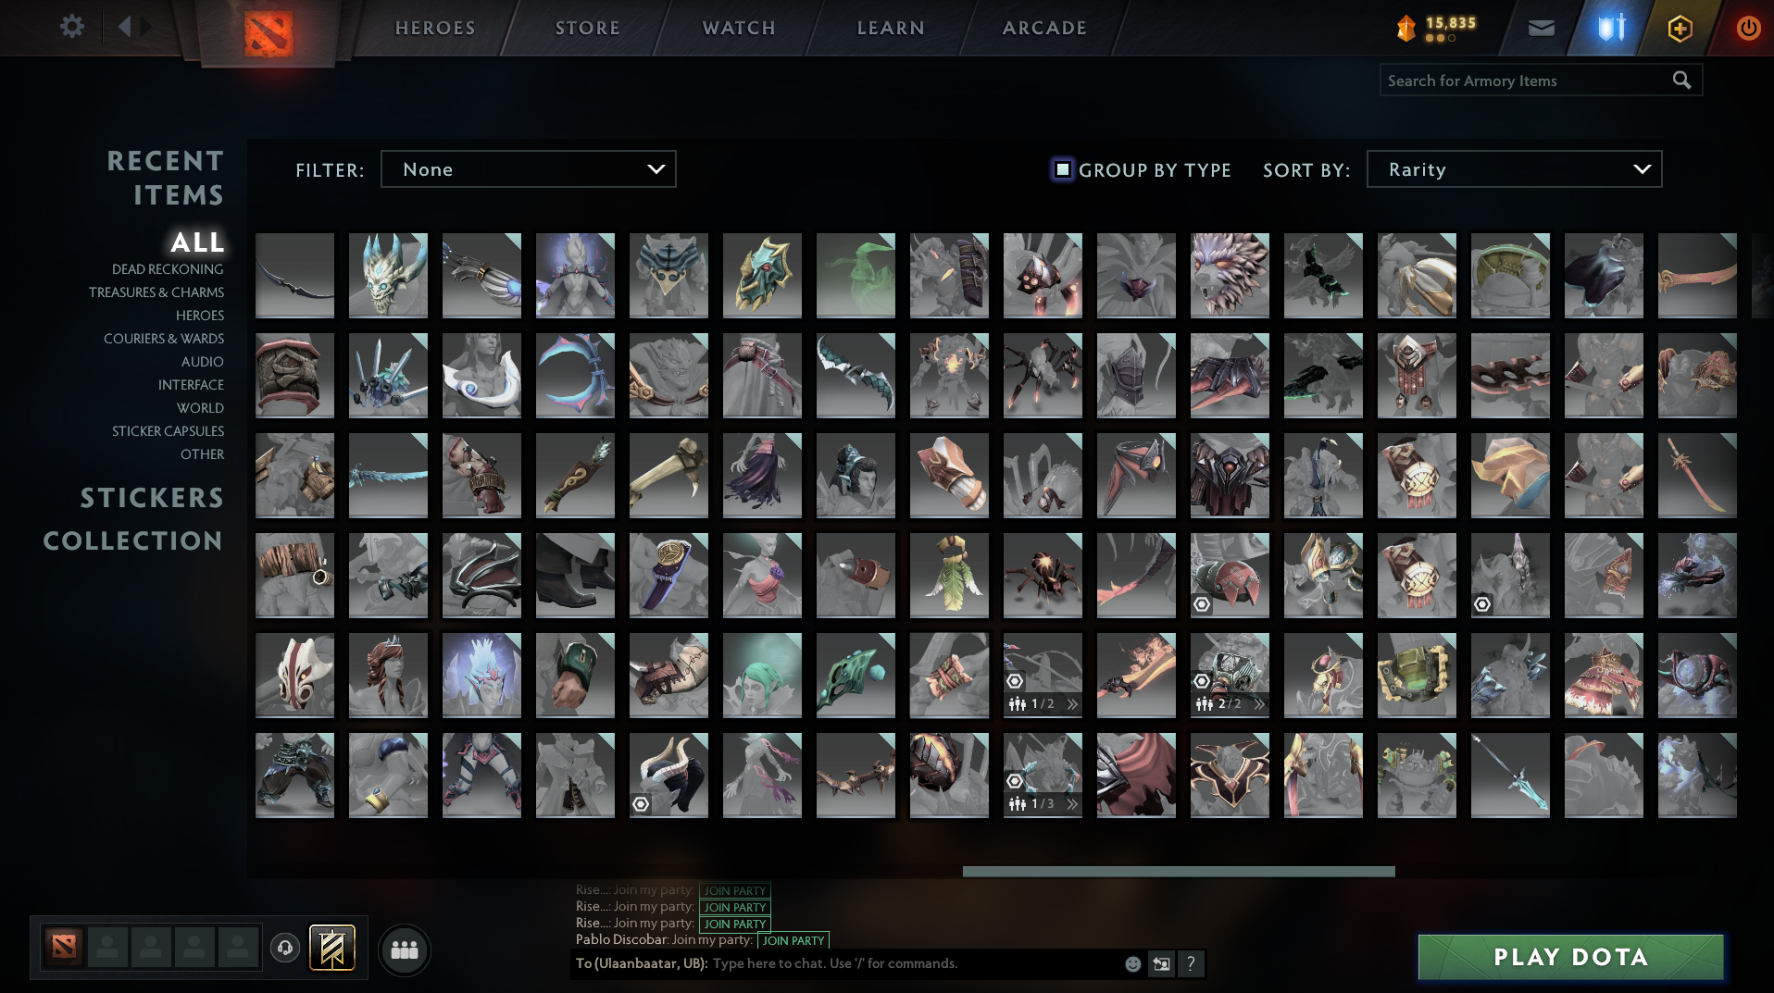
Task: Open the Filter dropdown set to None
Action: point(528,169)
